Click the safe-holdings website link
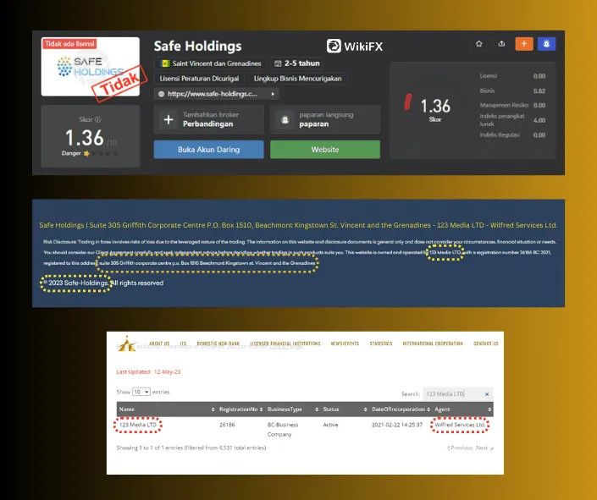This screenshot has height=500, width=597. (212, 94)
